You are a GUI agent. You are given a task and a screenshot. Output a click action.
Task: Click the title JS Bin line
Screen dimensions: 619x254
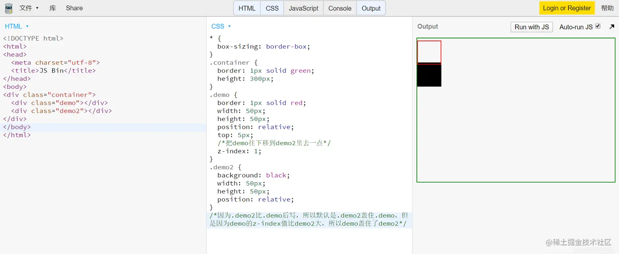[x=53, y=71]
